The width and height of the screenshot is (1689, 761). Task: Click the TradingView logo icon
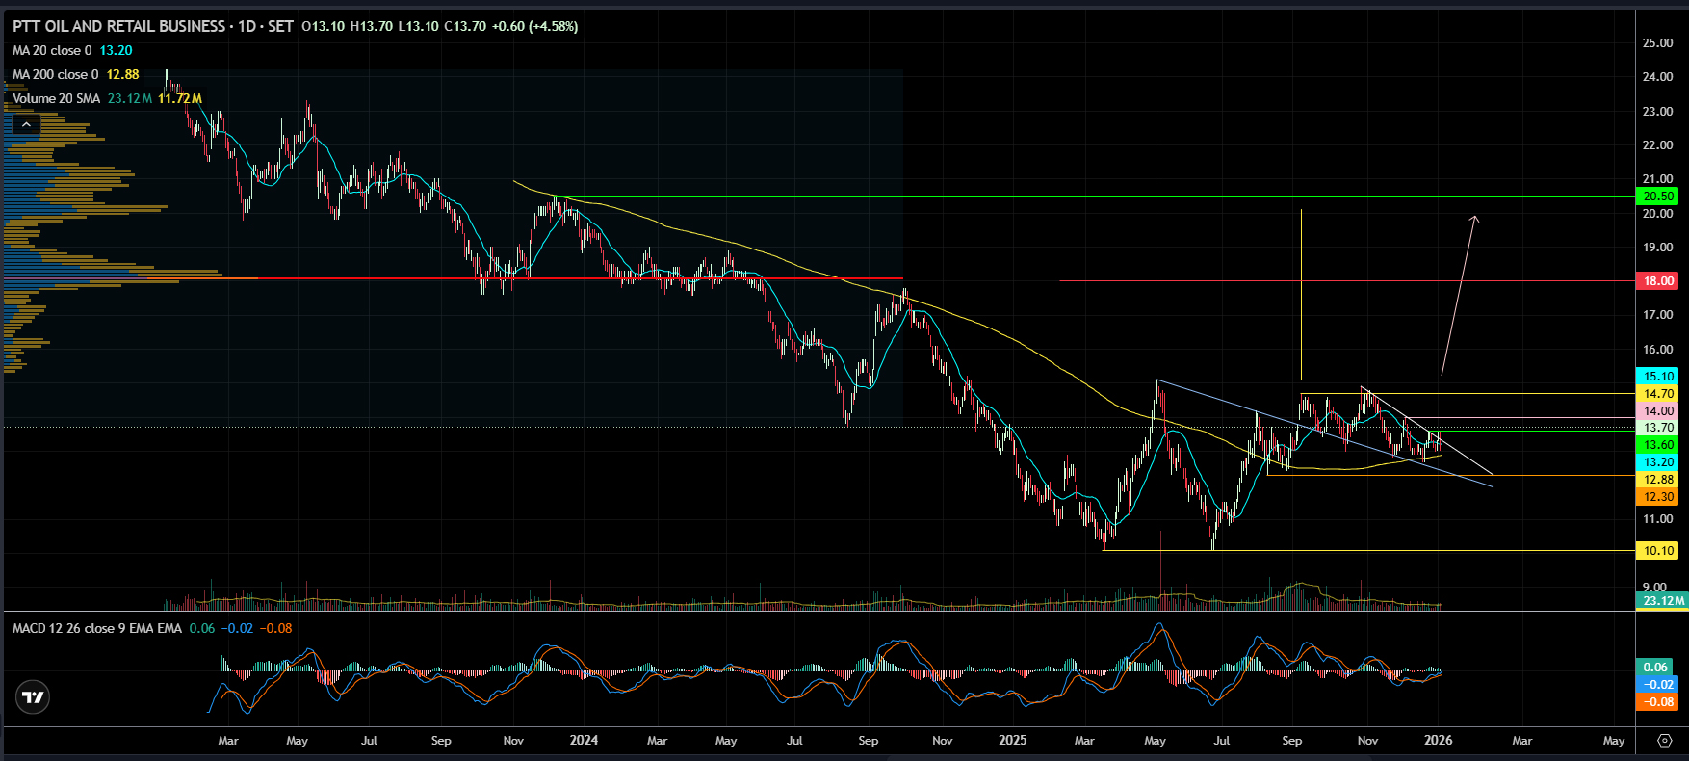tap(33, 697)
